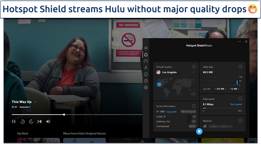Screen dimensions: 261x144
Task: Pause the Hulu video
Action: 14,122
